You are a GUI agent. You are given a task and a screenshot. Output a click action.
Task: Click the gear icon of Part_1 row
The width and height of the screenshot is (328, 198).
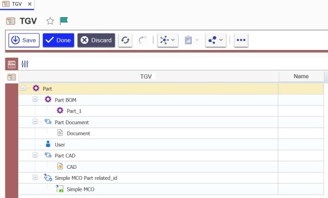[x=60, y=111]
